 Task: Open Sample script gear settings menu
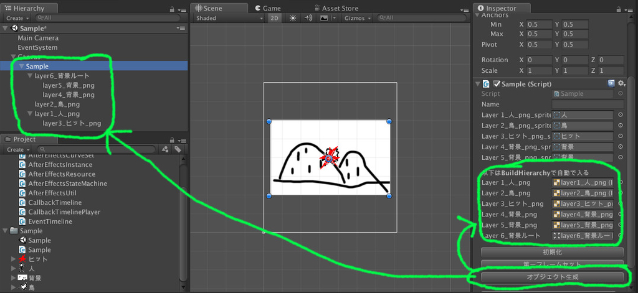[621, 84]
